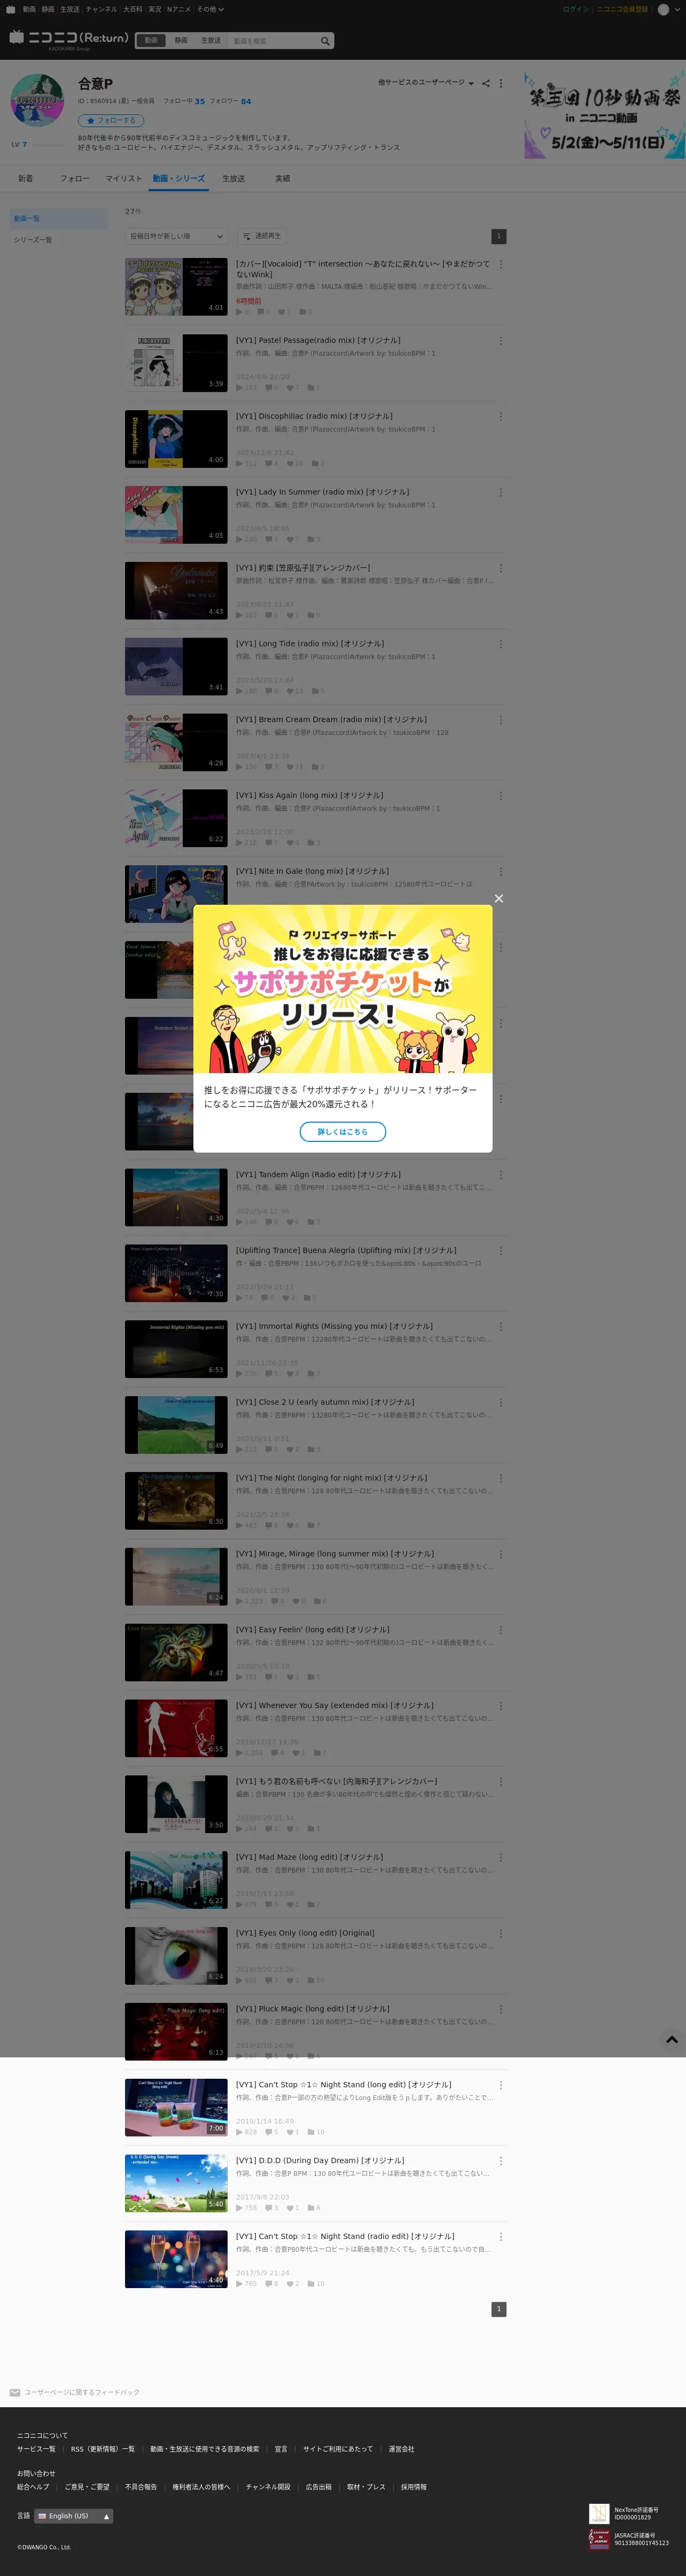
Task: Click the 大百科 link in top bar
Action: (133, 9)
